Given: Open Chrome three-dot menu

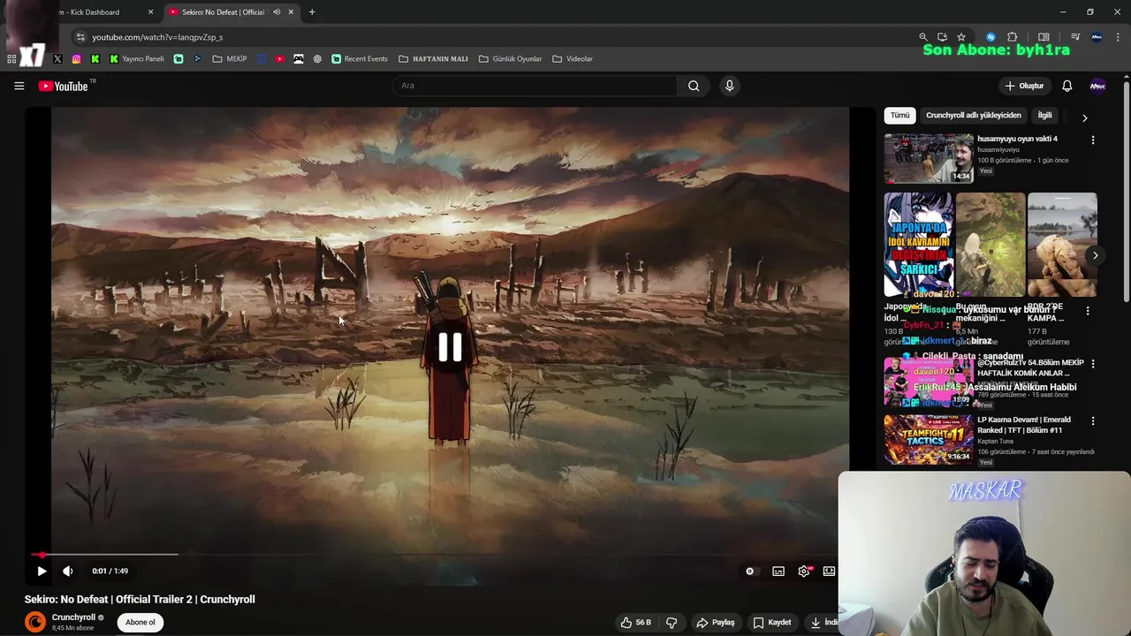Looking at the screenshot, I should tap(1119, 37).
